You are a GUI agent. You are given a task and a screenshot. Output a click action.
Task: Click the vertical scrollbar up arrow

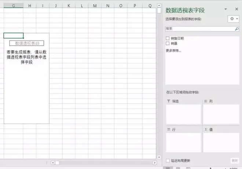coord(159,5)
